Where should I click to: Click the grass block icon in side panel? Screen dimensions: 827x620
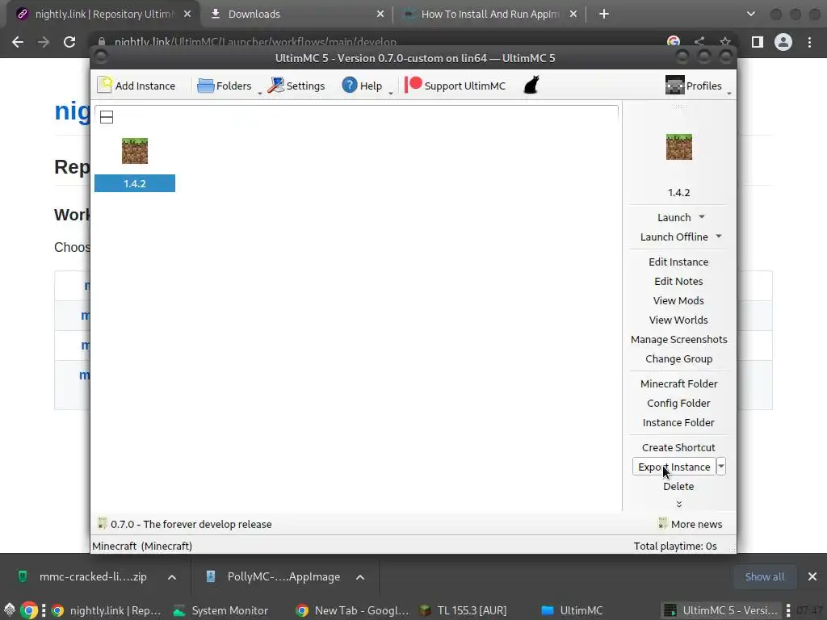[678, 147]
